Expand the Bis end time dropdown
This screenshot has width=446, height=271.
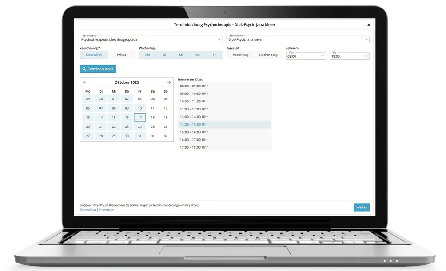[x=349, y=56]
